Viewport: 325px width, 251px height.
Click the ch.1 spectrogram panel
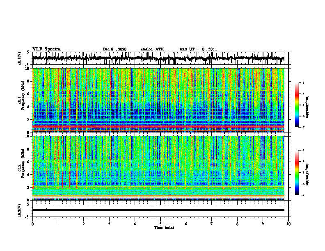[x=158, y=100]
